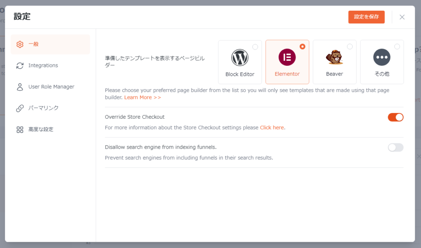The image size is (421, 248).
Task: Open the 高度な設定 tab
Action: 50,129
